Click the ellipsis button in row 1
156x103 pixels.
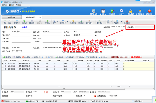pos(73,63)
